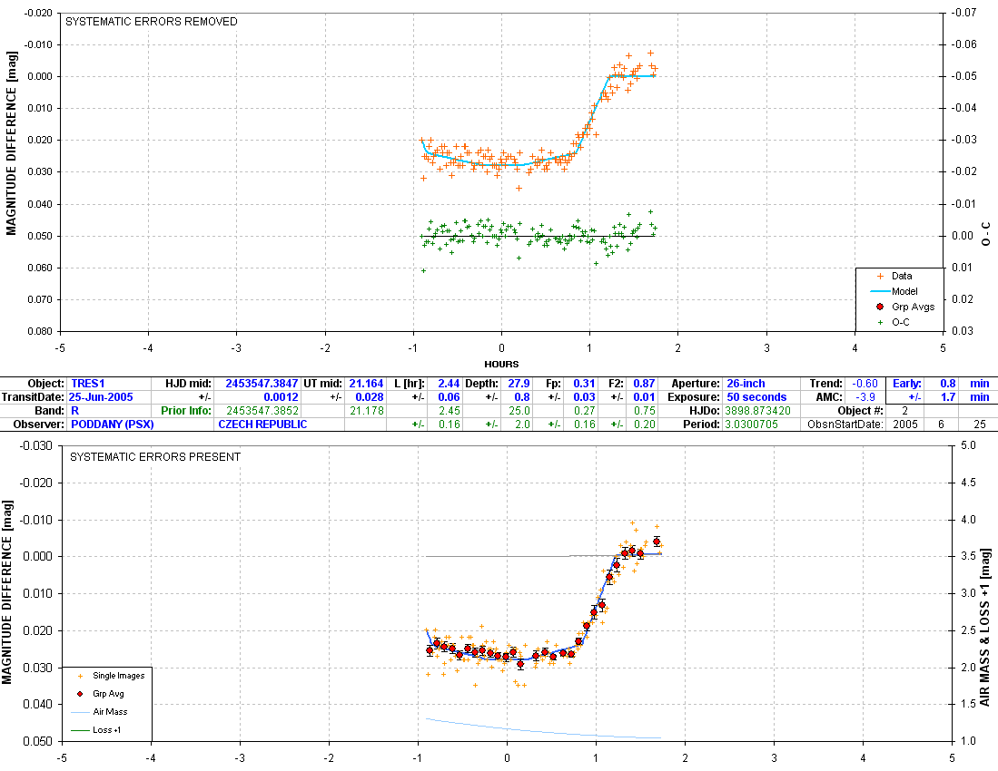
Task: Click the 'Exposure:' label cell
Action: tap(694, 397)
